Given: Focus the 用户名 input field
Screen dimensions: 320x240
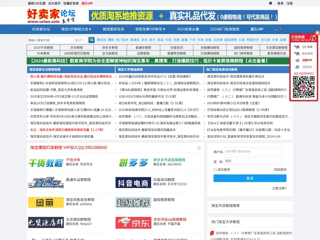Looking at the screenshot, I should 253,151.
